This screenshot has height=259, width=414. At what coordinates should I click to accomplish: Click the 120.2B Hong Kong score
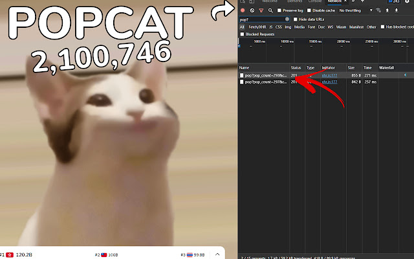pos(24,254)
